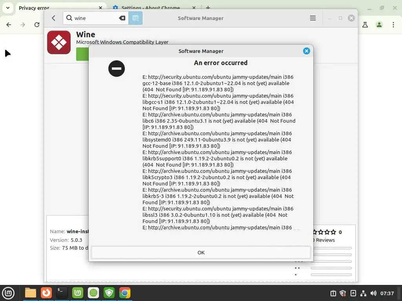
Task: Clear the wine search text
Action: [122, 18]
